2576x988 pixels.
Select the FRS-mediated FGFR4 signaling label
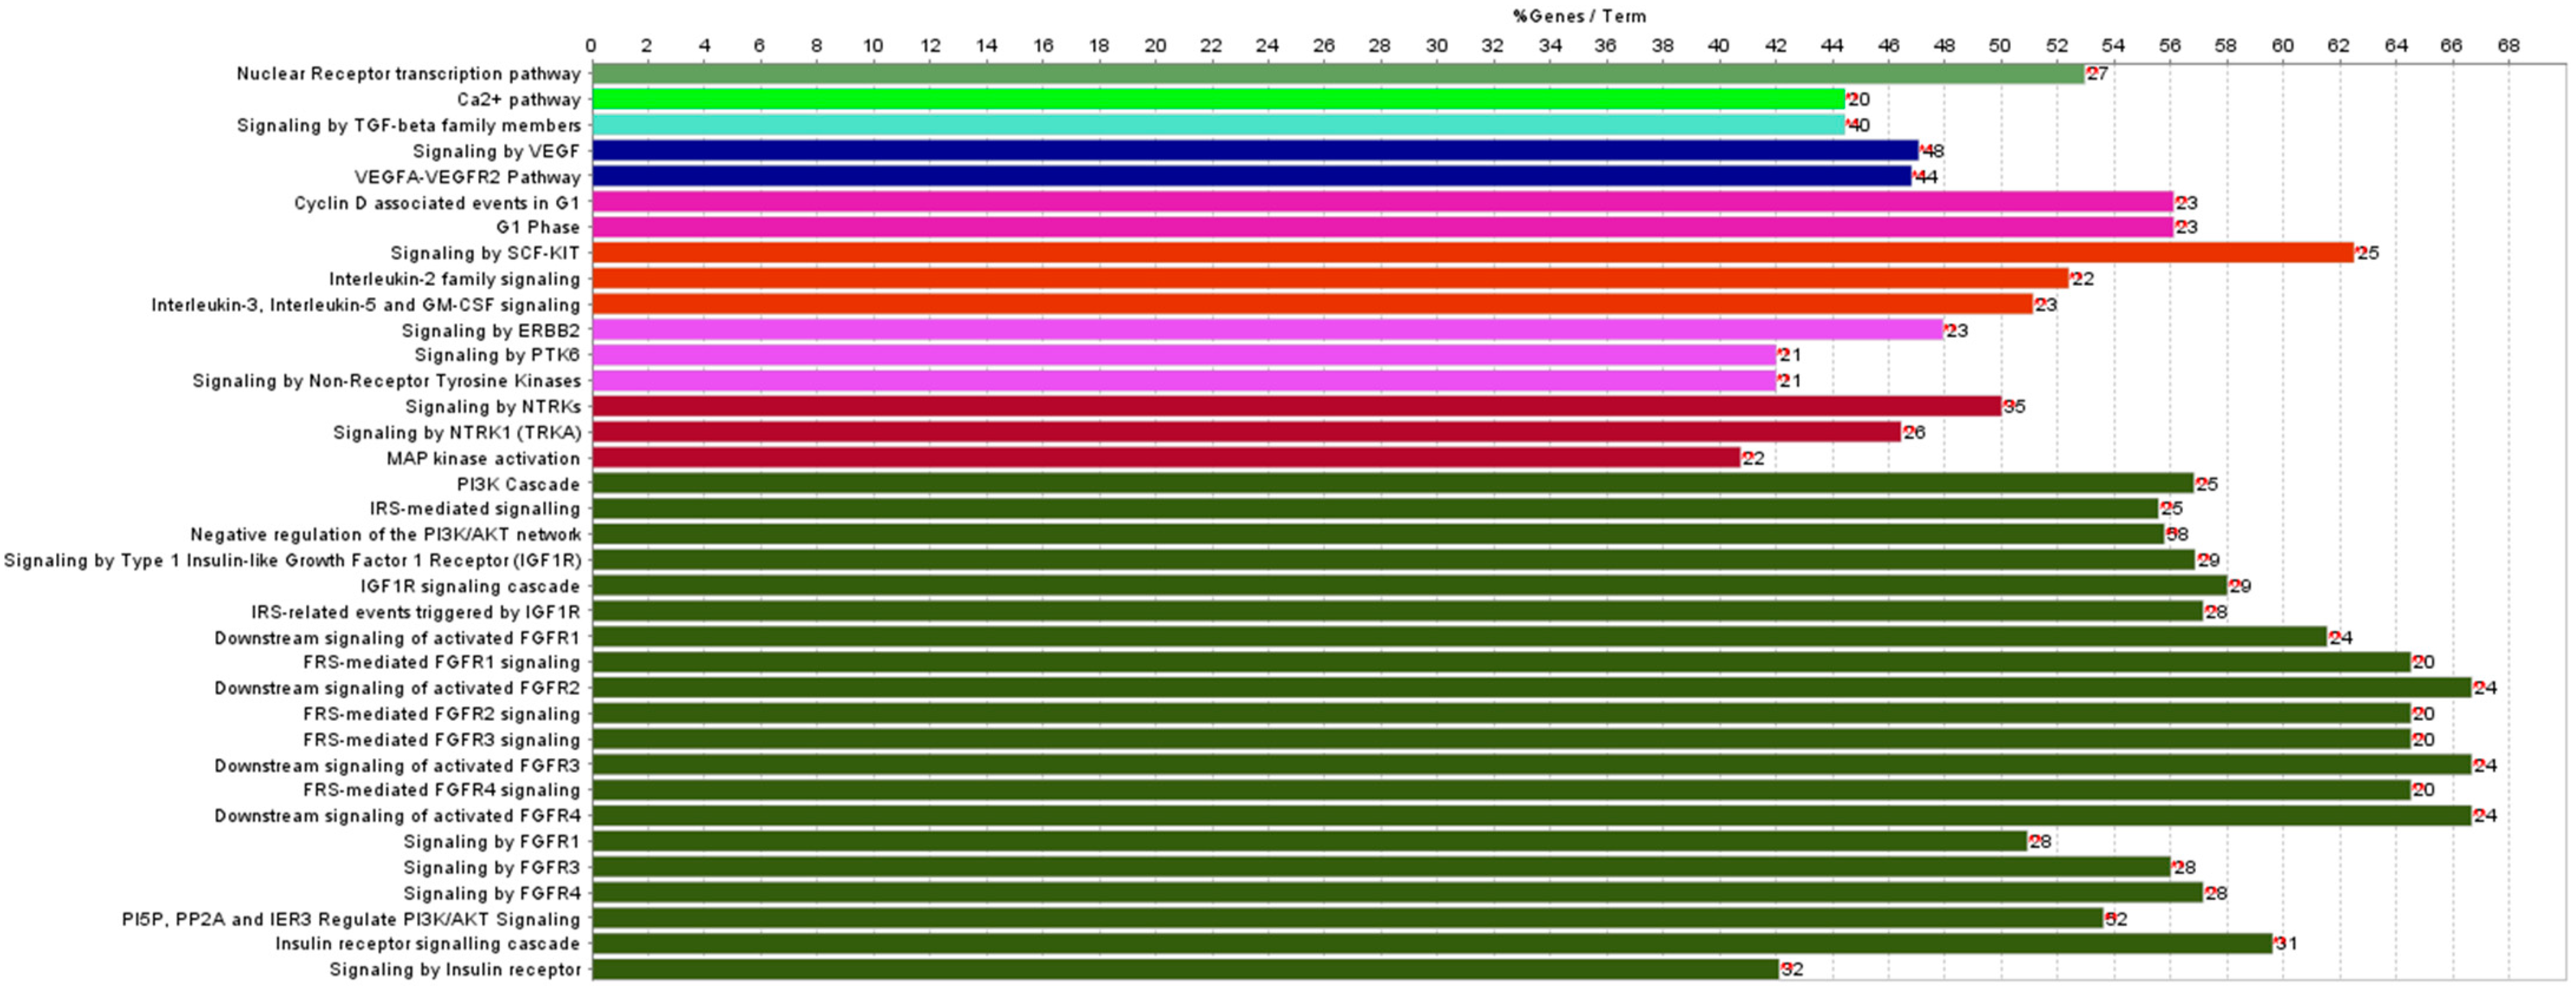441,790
